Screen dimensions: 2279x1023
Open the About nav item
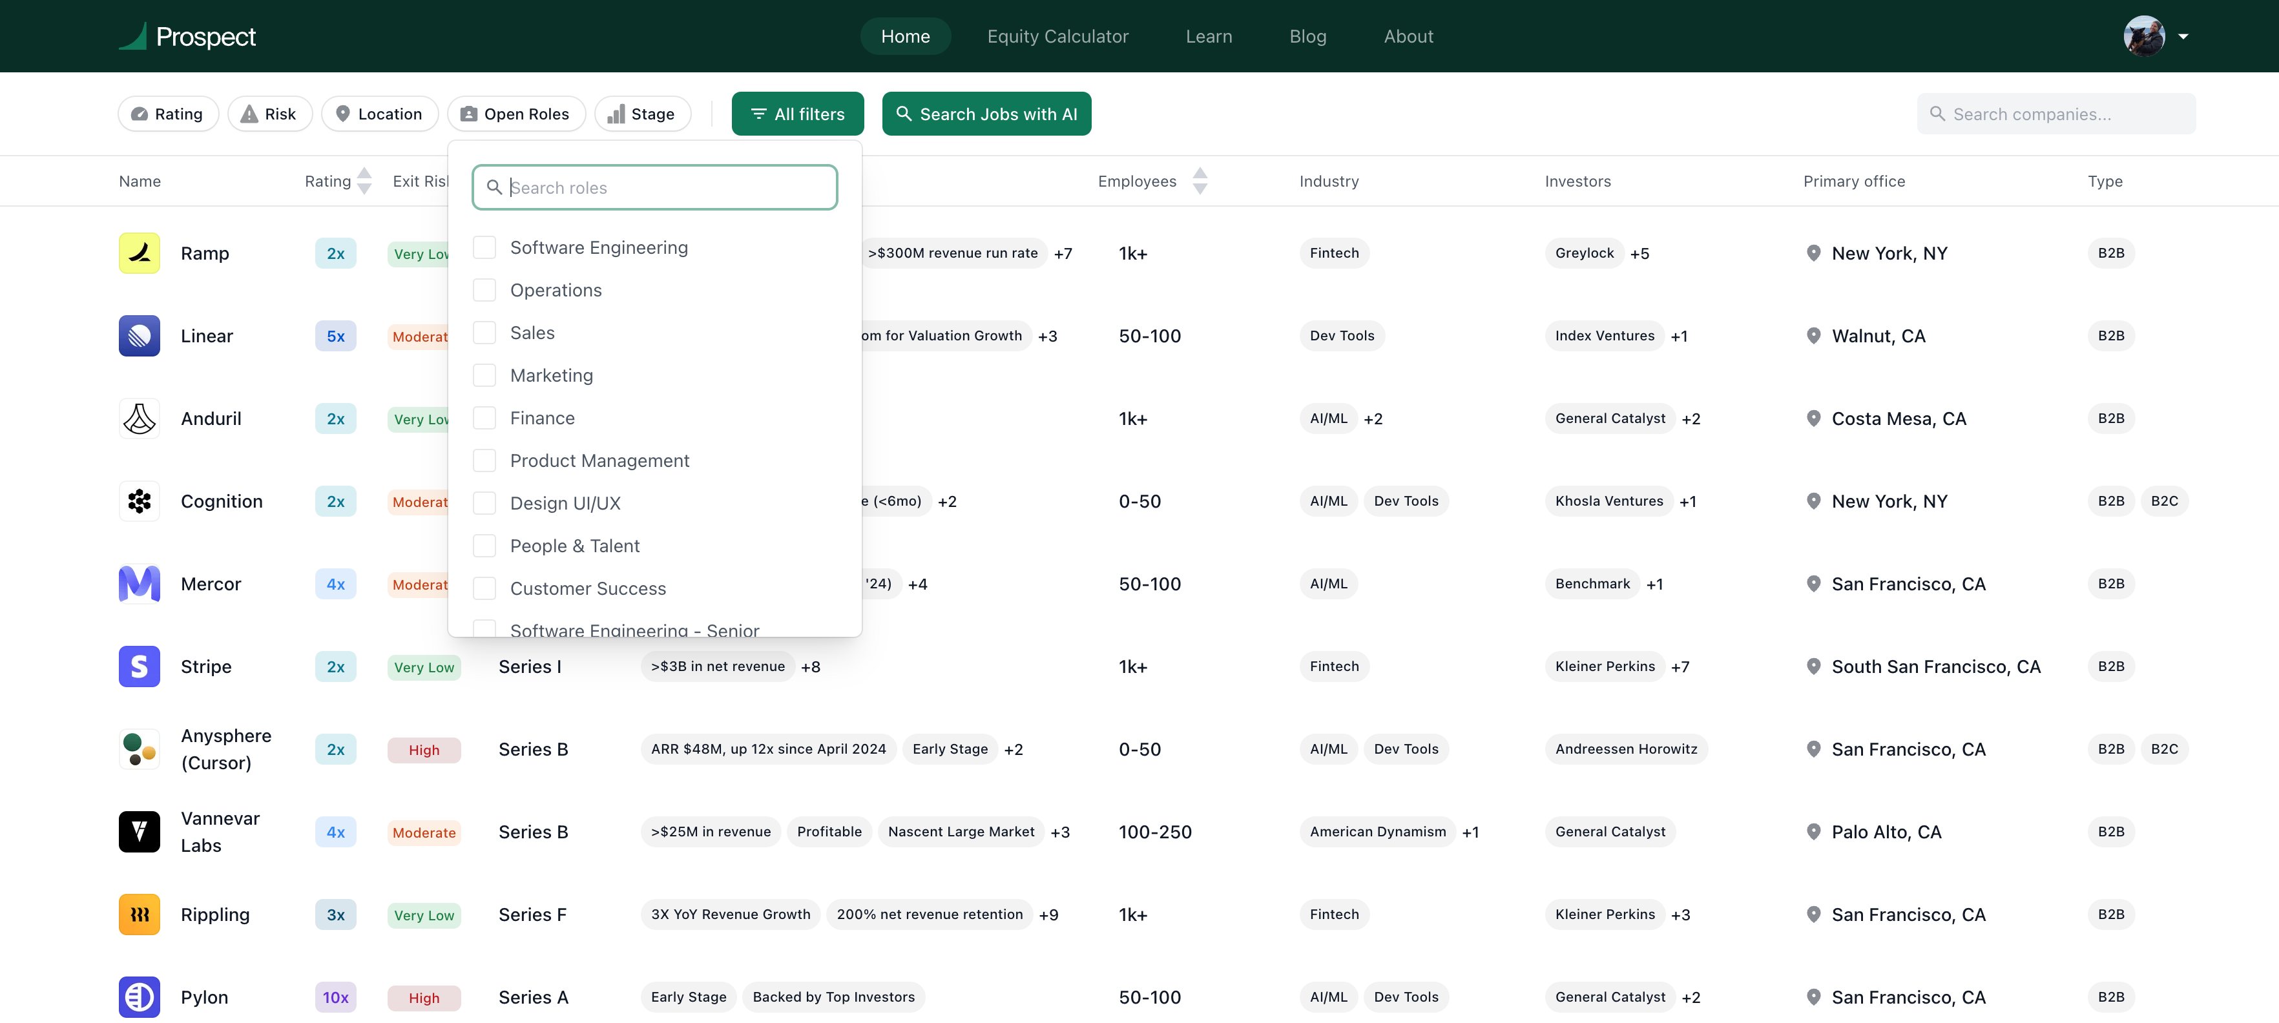click(1408, 36)
